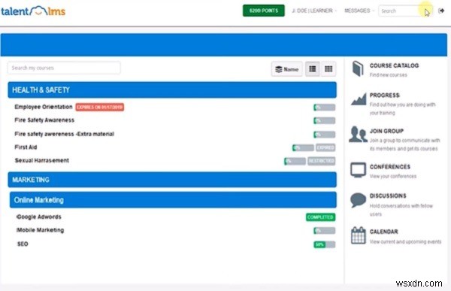
Task: Click the SEO 50% progress bar
Action: click(325, 244)
